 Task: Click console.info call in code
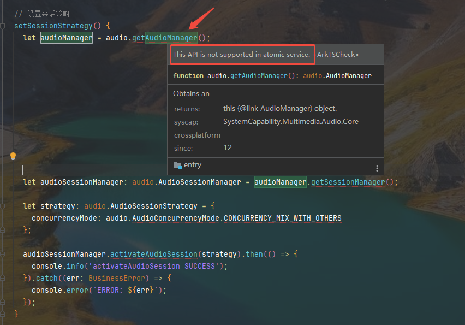coord(58,266)
